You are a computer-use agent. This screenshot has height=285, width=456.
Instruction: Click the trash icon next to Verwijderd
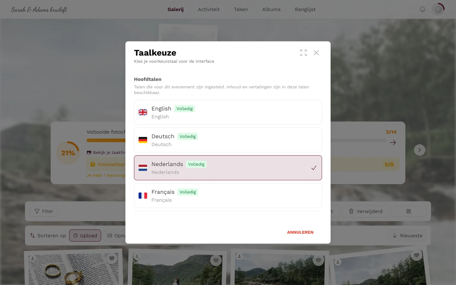(351, 211)
